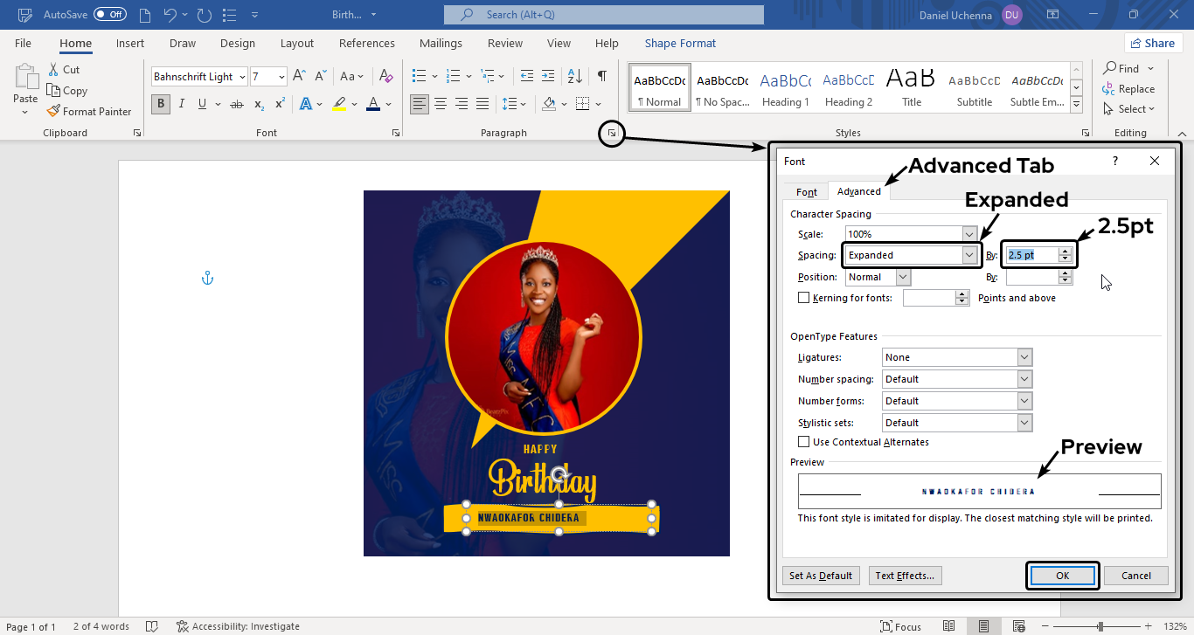Open the Shape Format ribbon tab
1194x635 pixels.
679,43
